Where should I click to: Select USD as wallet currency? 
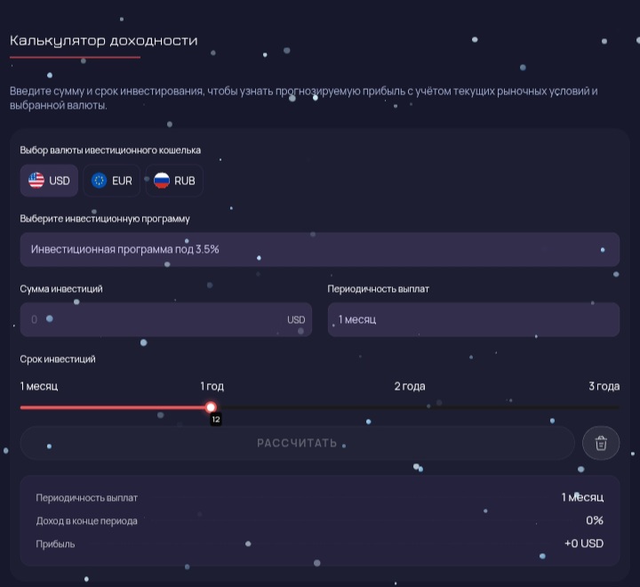[49, 181]
